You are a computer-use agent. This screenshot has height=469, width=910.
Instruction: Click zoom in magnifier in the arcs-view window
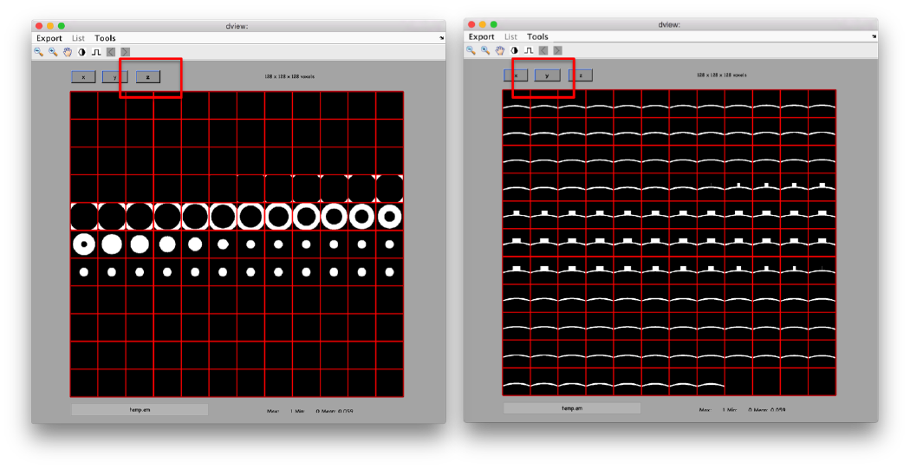pyautogui.click(x=485, y=50)
